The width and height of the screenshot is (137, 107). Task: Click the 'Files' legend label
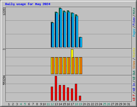tap(134, 21)
